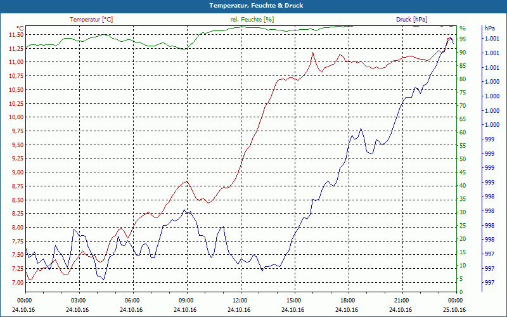Click the "10,00" temperature axis value
The width and height of the screenshot is (507, 317).
pos(16,117)
